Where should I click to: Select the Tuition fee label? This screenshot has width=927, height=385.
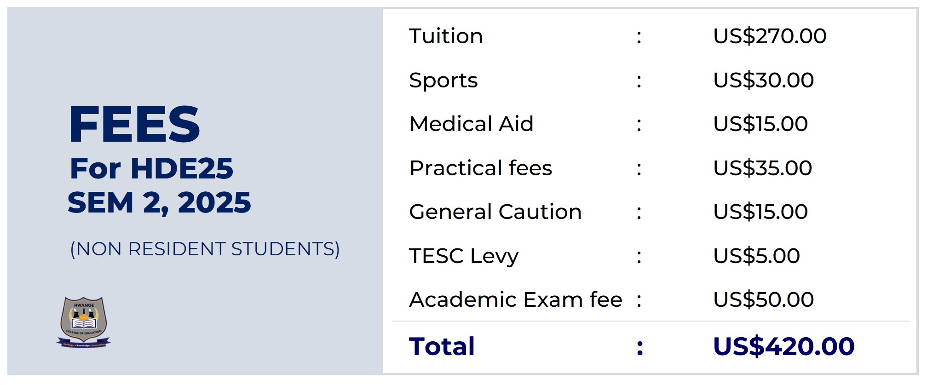(446, 36)
